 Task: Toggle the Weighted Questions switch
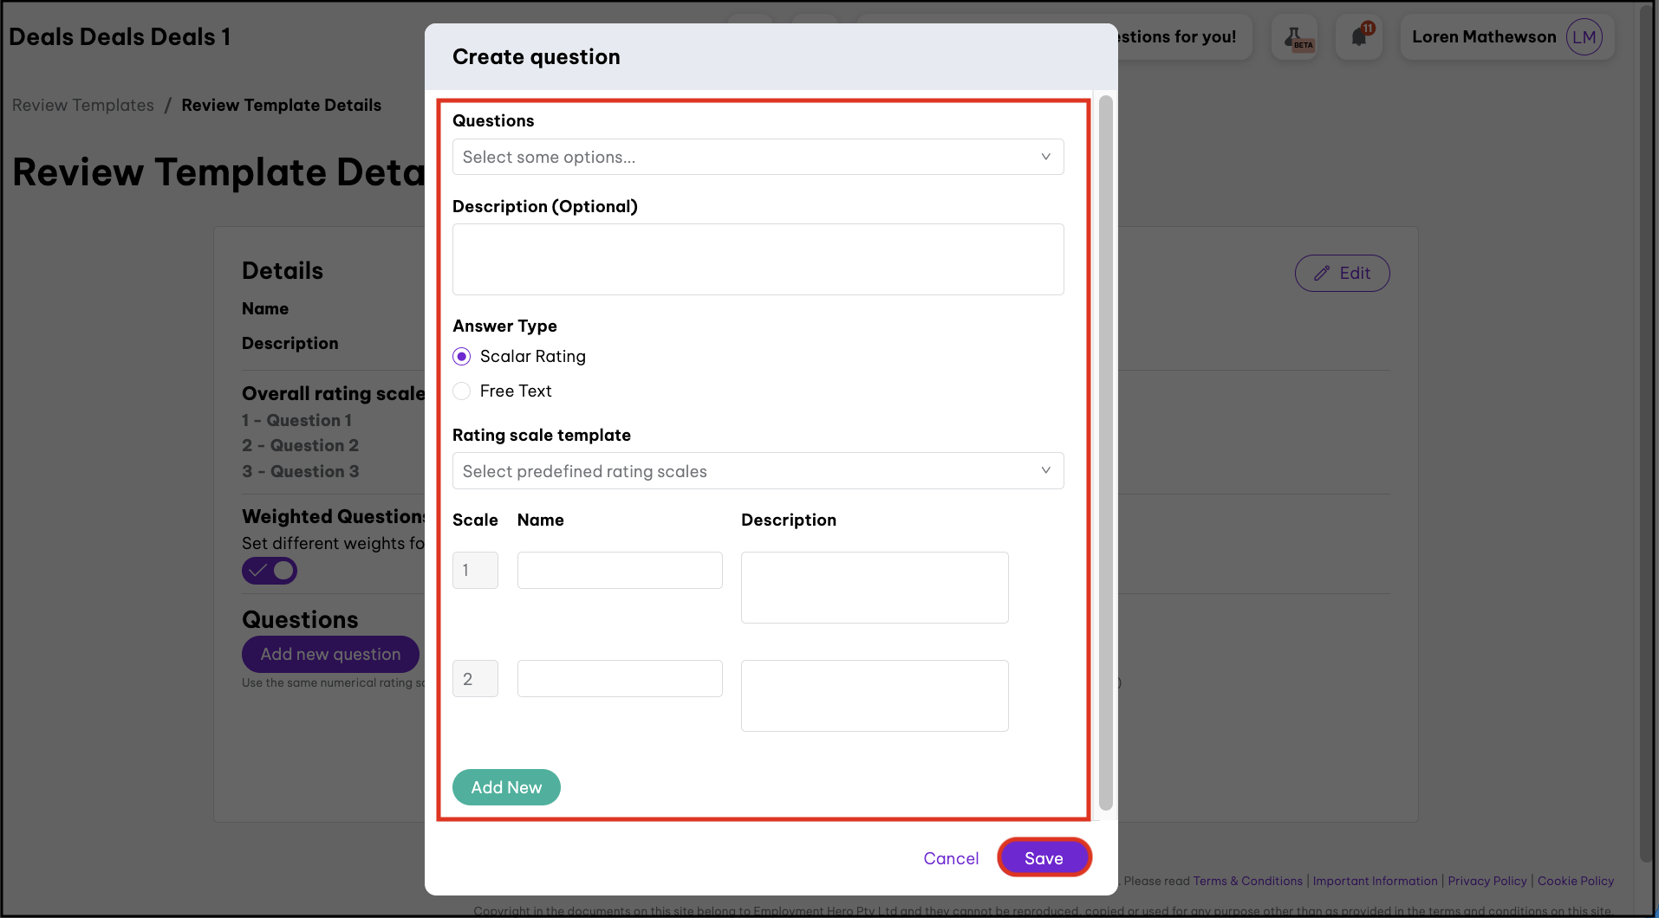(x=270, y=571)
